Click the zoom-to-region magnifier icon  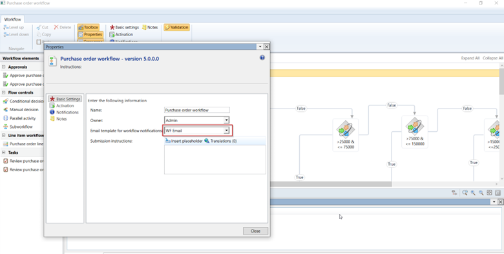[465, 193]
